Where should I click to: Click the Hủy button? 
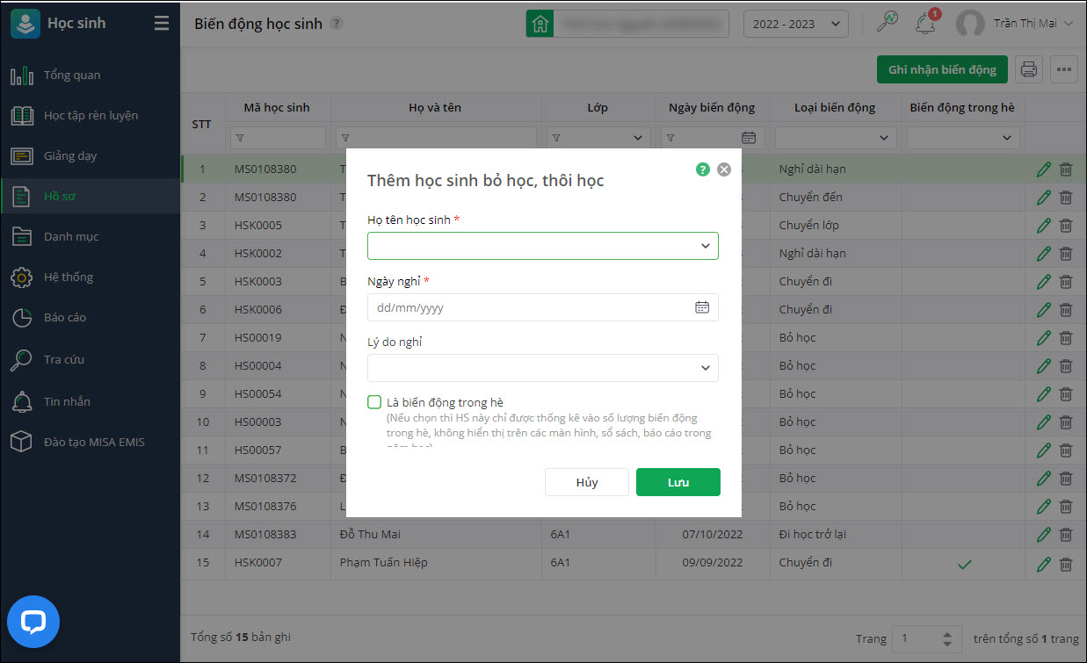586,482
